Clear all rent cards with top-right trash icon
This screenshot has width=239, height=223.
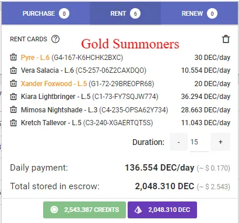[x=226, y=39]
